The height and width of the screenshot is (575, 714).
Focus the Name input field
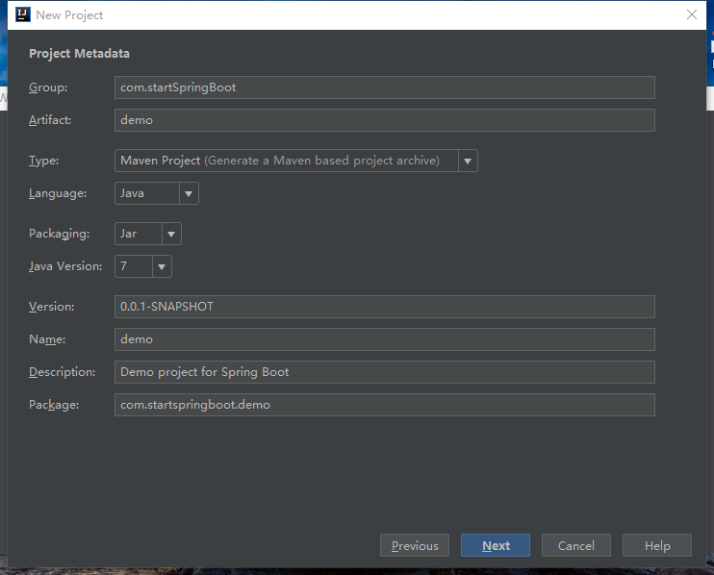385,339
